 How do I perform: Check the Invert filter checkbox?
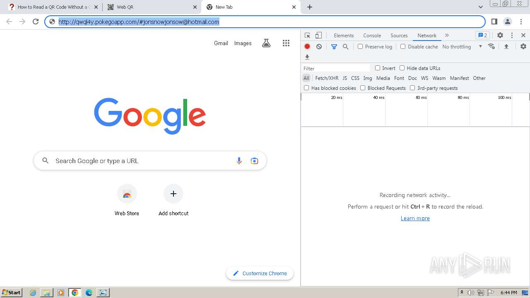pyautogui.click(x=378, y=68)
